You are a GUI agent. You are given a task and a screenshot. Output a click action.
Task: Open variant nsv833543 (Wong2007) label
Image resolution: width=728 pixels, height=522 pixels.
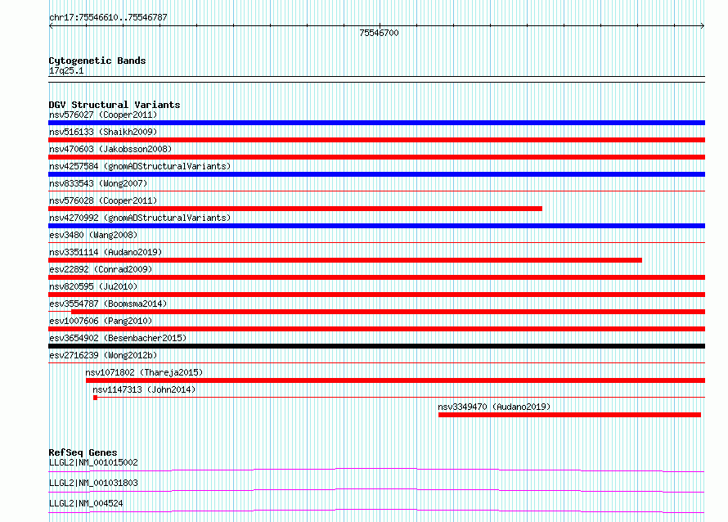point(98,183)
